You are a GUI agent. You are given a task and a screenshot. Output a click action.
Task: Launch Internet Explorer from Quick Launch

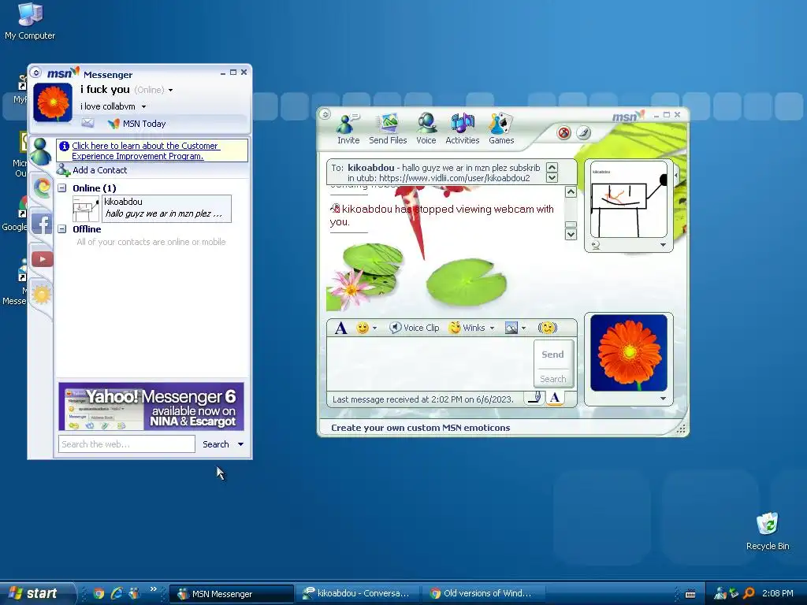coord(117,593)
